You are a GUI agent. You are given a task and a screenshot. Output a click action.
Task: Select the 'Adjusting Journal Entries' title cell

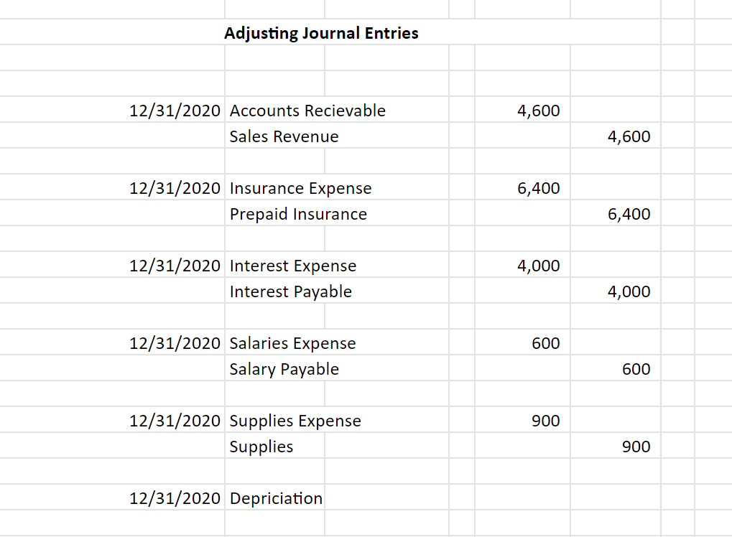pos(321,33)
